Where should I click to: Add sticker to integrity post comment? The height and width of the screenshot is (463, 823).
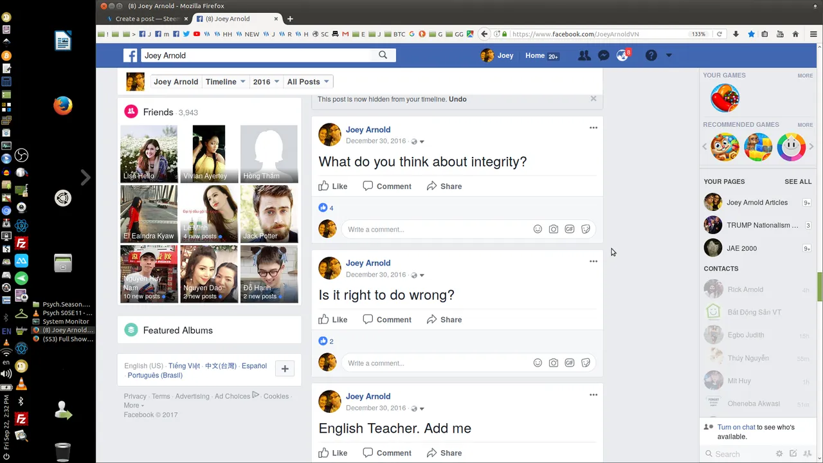(x=586, y=229)
